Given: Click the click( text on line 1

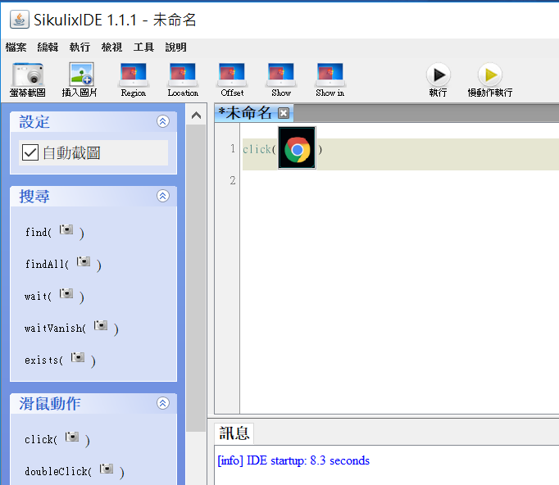Looking at the screenshot, I should [259, 149].
